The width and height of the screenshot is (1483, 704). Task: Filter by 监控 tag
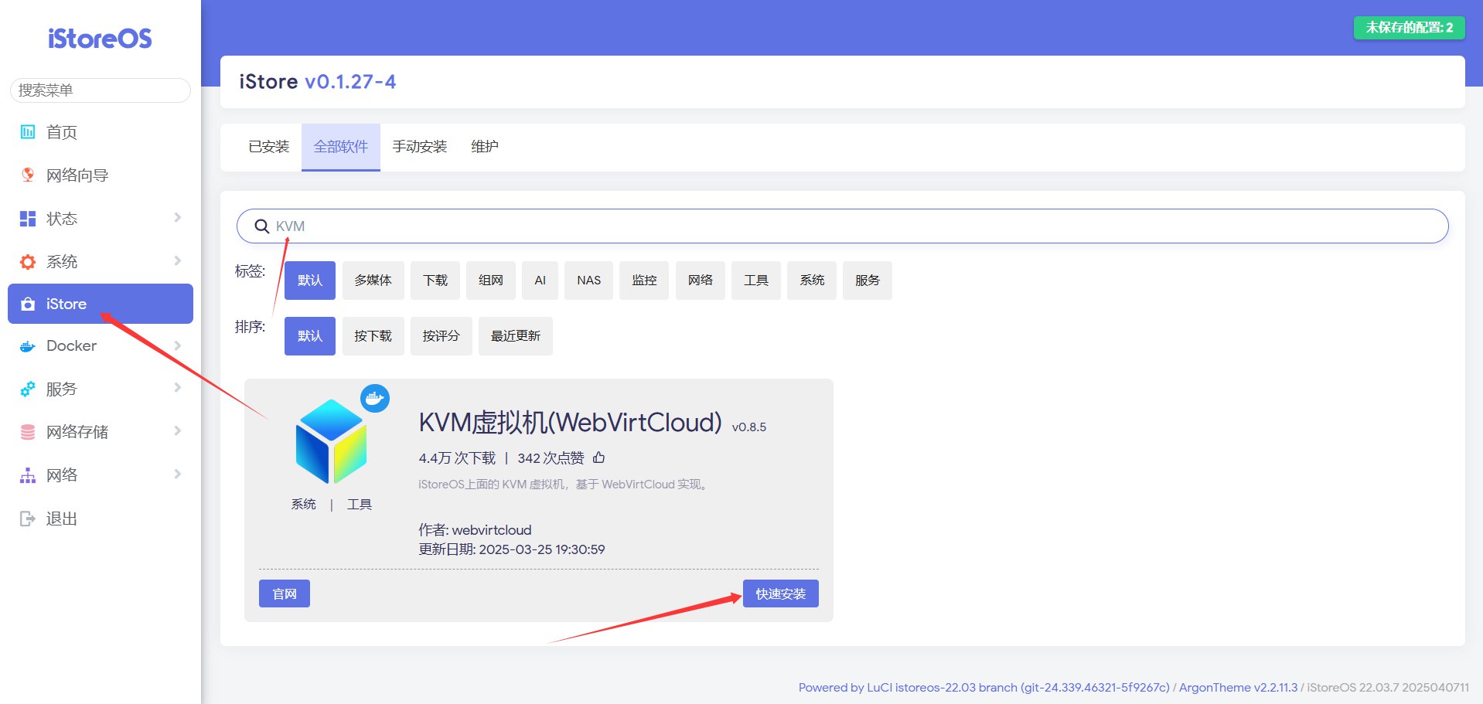click(644, 281)
